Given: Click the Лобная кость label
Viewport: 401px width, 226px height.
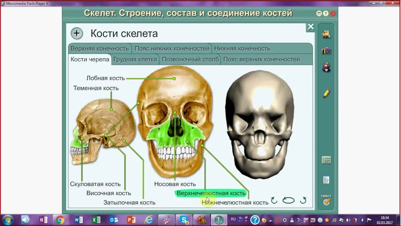Looking at the screenshot, I should tap(106, 78).
